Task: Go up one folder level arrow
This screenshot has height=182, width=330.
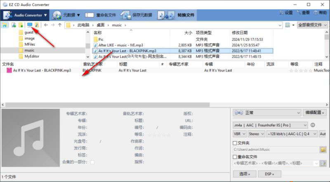Action: pyautogui.click(x=60, y=25)
